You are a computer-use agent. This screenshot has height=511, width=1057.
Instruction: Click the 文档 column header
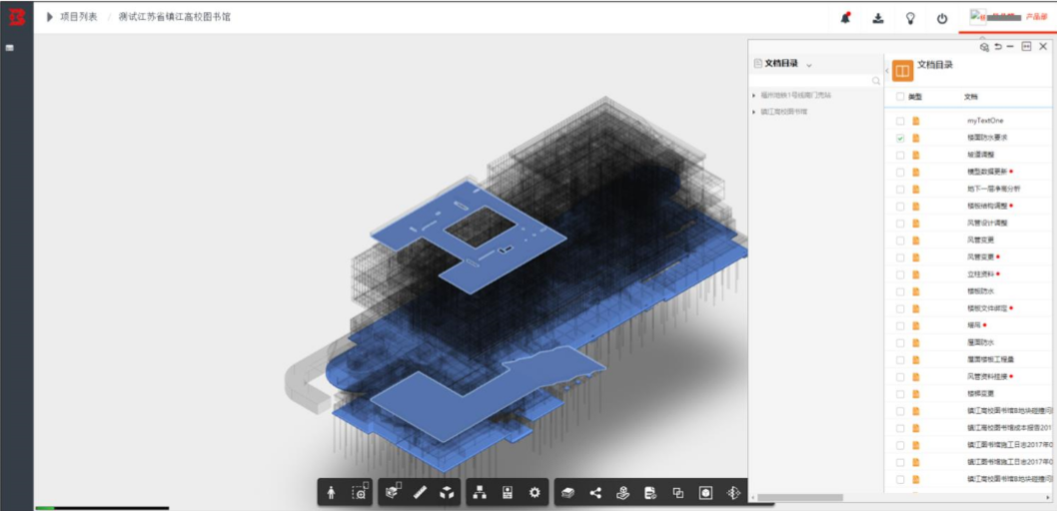(971, 97)
